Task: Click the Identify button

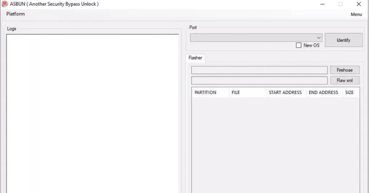Action: coord(344,40)
